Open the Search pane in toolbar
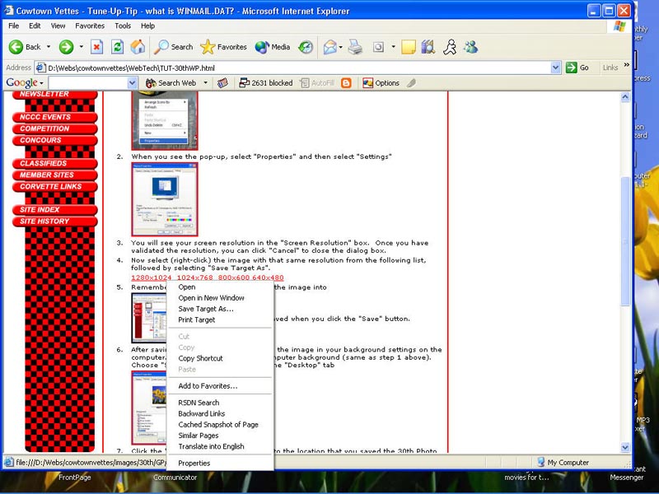The image size is (659, 494). pos(174,47)
